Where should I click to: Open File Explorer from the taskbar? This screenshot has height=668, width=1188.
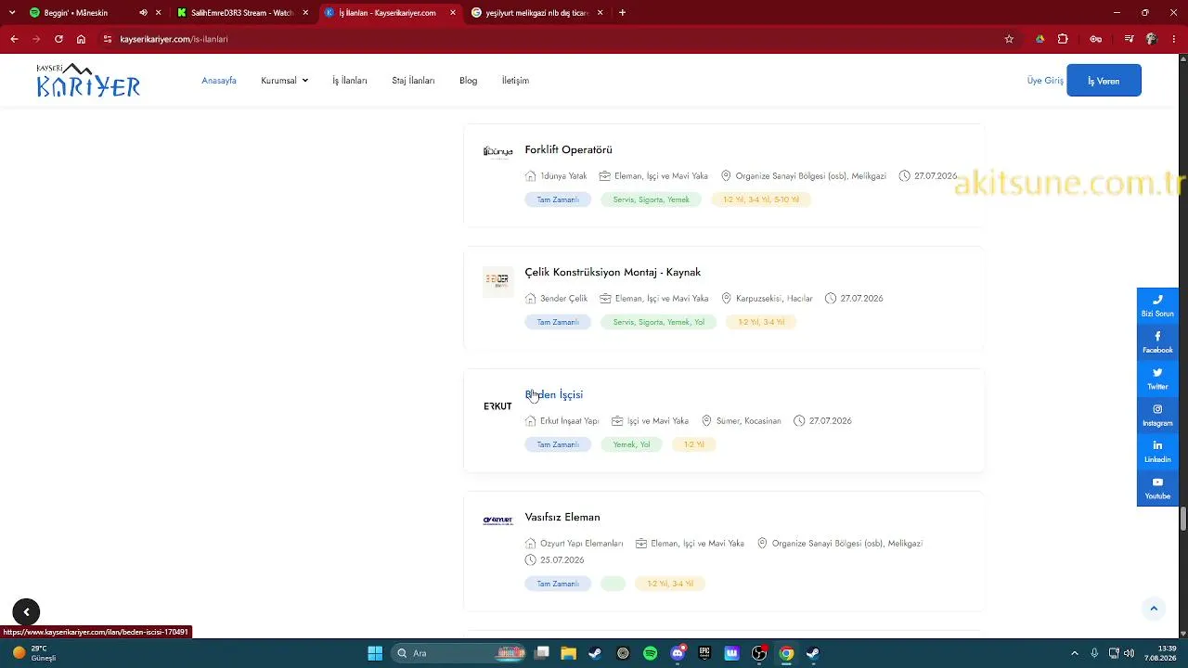pos(568,653)
